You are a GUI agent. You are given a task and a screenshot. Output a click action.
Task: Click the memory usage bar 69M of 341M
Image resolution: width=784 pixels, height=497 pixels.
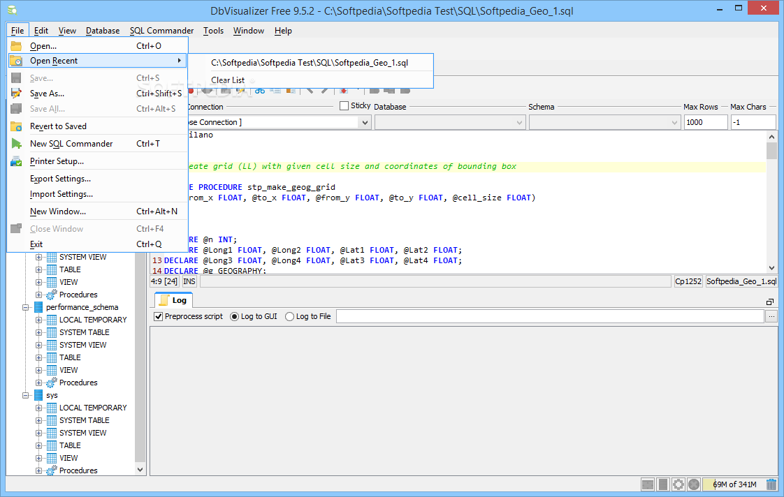coord(734,484)
